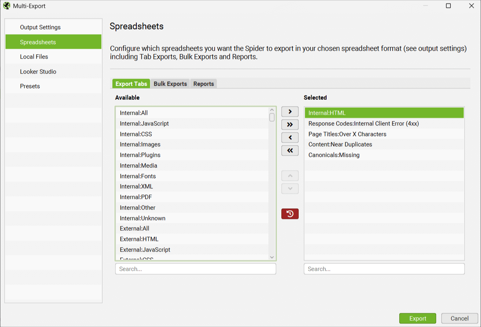
Task: Click the Available list scroll down arrow
Action: (272, 257)
